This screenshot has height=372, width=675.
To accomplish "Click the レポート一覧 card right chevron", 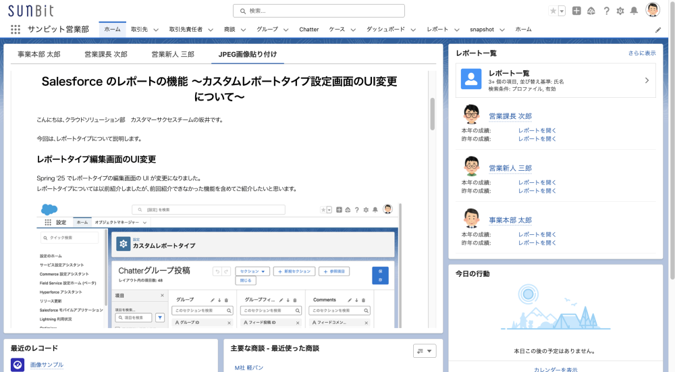I will coord(647,80).
